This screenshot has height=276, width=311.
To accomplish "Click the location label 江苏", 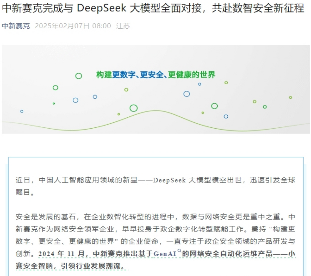I will click(x=123, y=26).
